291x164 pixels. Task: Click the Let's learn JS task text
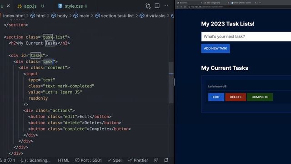(x=217, y=87)
